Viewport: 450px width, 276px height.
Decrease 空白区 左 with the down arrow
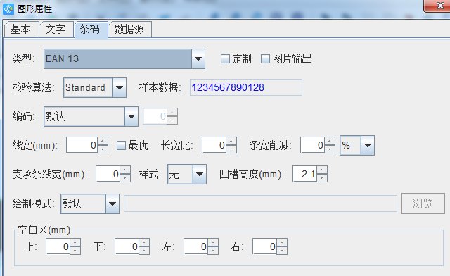coord(213,251)
